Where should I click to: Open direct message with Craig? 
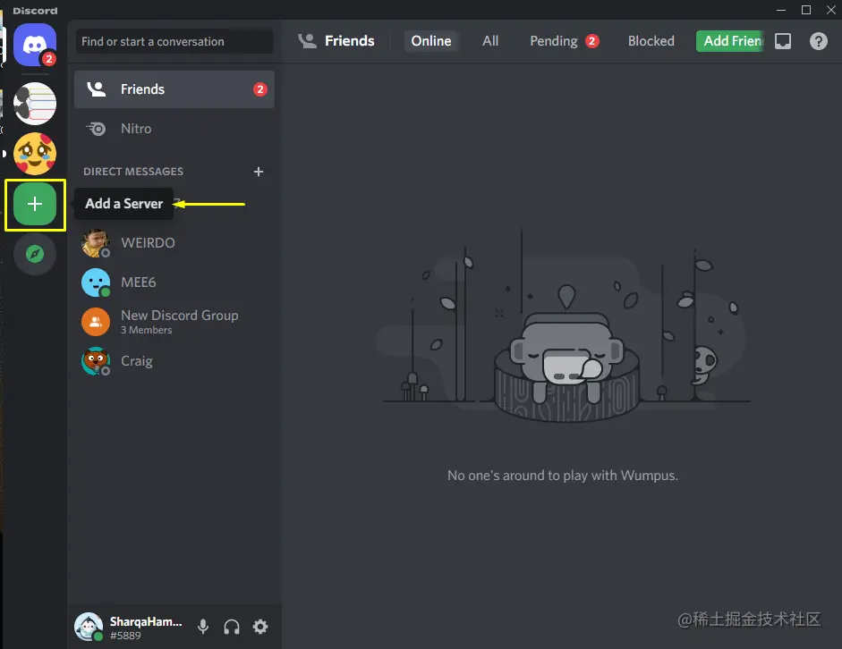(174, 361)
